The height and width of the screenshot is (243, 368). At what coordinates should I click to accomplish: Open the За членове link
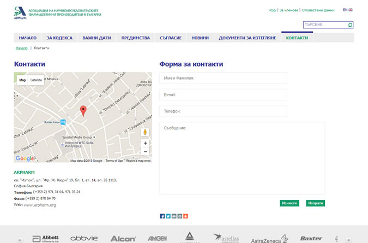coord(288,10)
